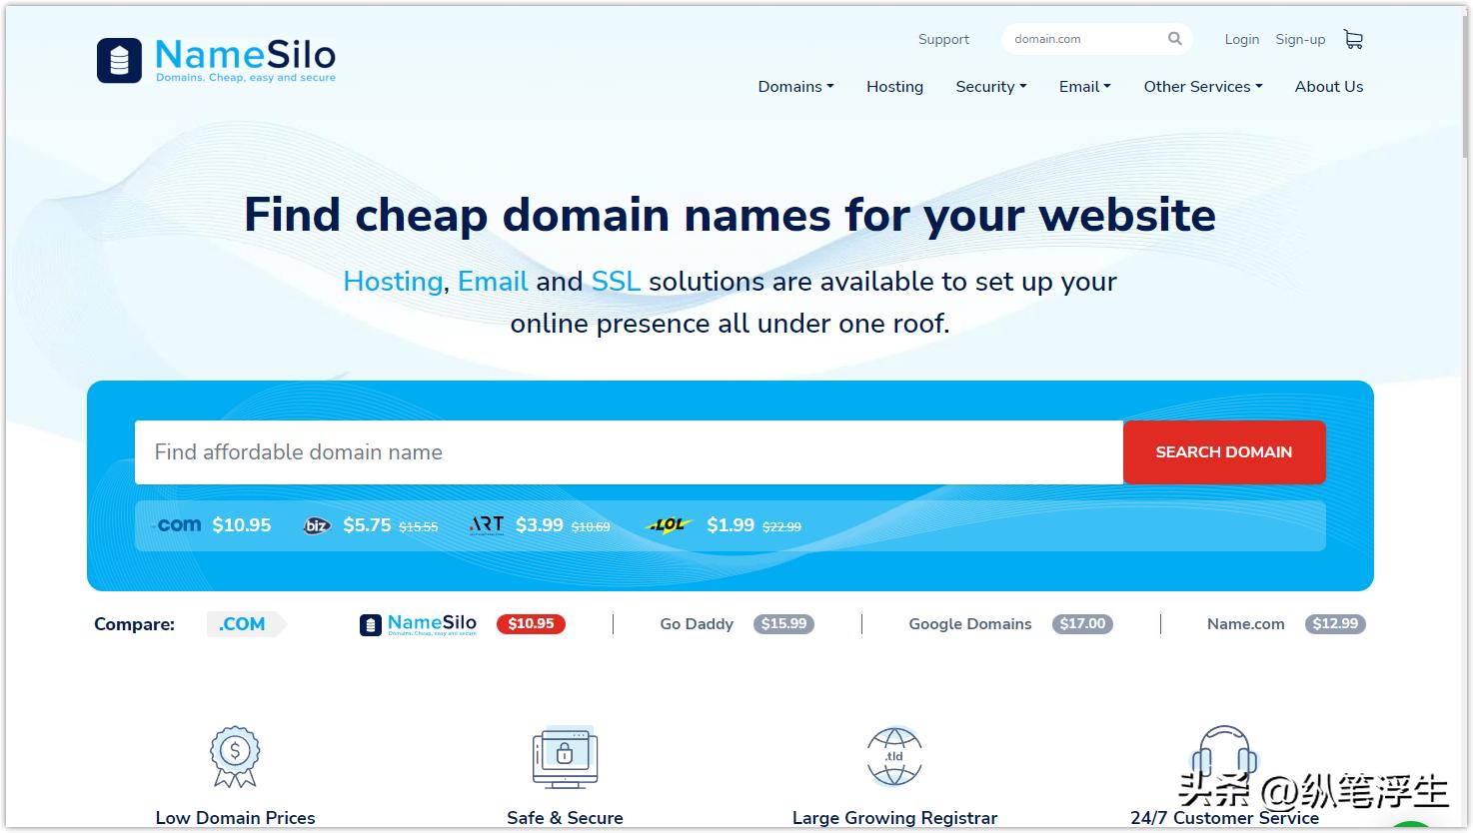Screen dimensions: 1473x833
Task: Open the shopping cart icon
Action: click(x=1353, y=39)
